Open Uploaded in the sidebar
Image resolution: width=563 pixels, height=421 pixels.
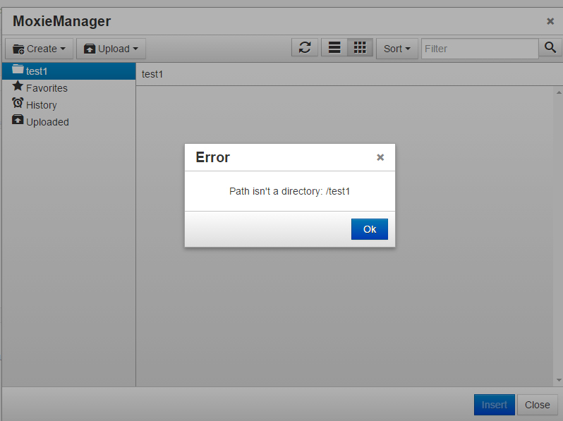[x=47, y=122]
